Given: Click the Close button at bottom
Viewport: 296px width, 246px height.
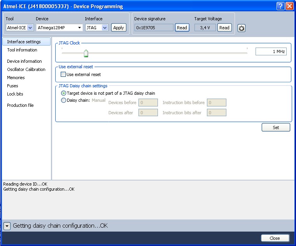Looking at the screenshot, I should pos(275,238).
